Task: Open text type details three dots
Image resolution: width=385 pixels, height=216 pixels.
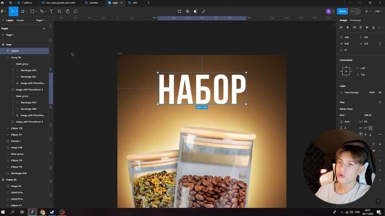Action: (380, 134)
